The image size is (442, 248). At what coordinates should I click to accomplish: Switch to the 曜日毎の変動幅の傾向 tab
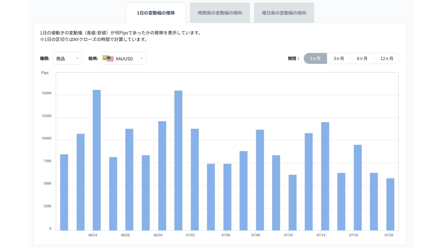(x=284, y=13)
